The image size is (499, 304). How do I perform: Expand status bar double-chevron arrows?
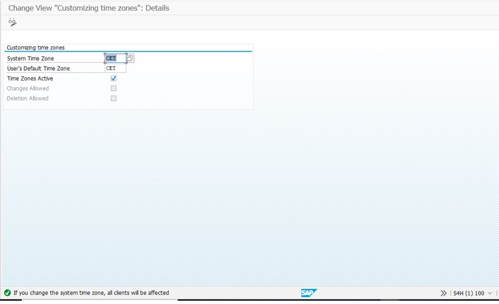click(x=443, y=293)
